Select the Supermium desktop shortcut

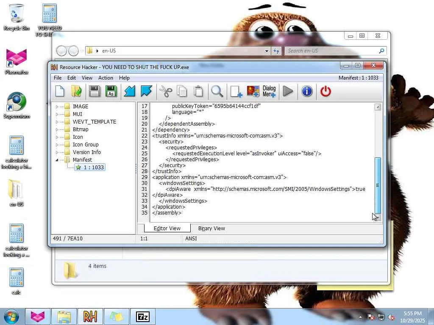17,105
